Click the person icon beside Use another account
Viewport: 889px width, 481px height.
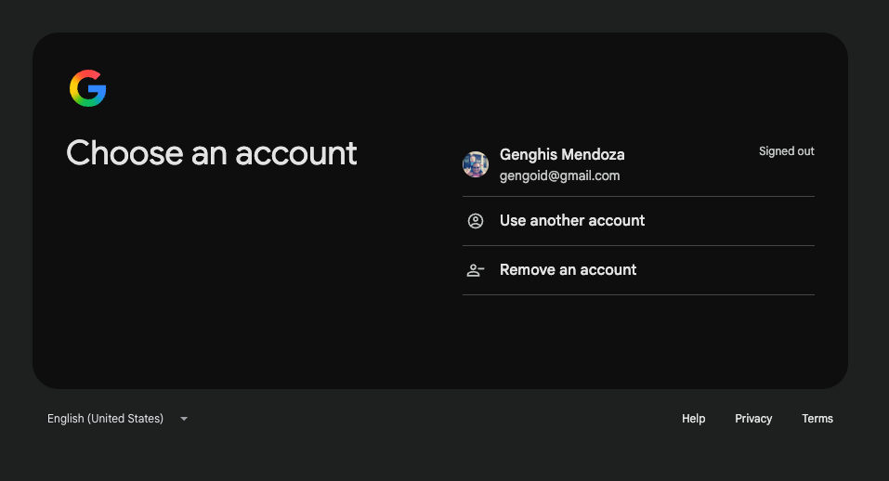[475, 221]
